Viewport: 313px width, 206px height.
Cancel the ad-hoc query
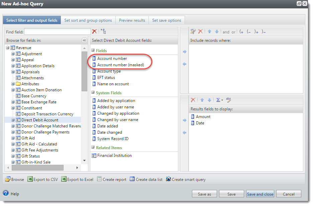pyautogui.click(x=289, y=194)
